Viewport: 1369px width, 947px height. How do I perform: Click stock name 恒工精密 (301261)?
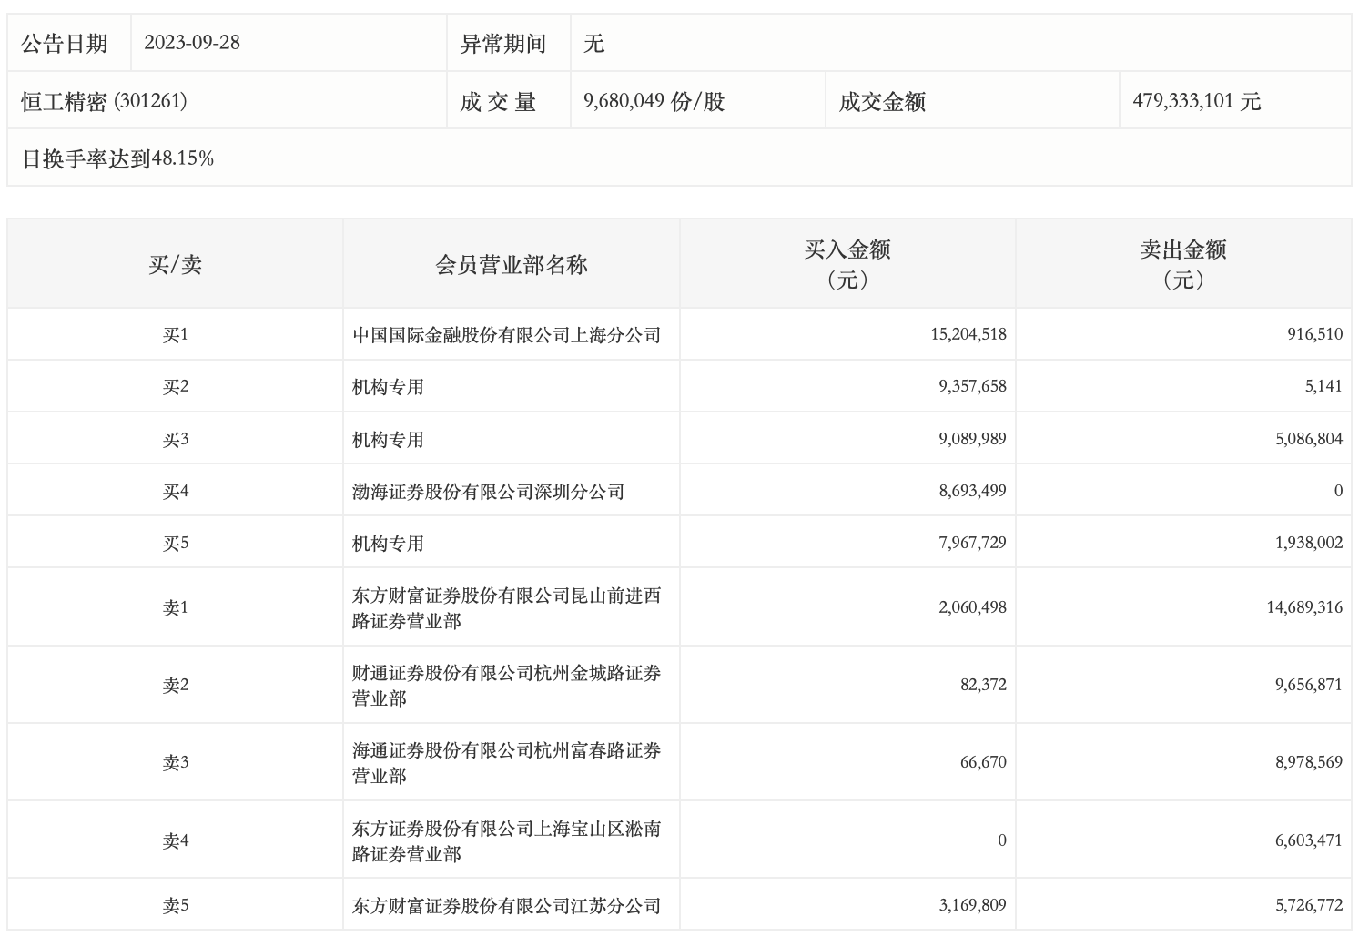coord(104,101)
